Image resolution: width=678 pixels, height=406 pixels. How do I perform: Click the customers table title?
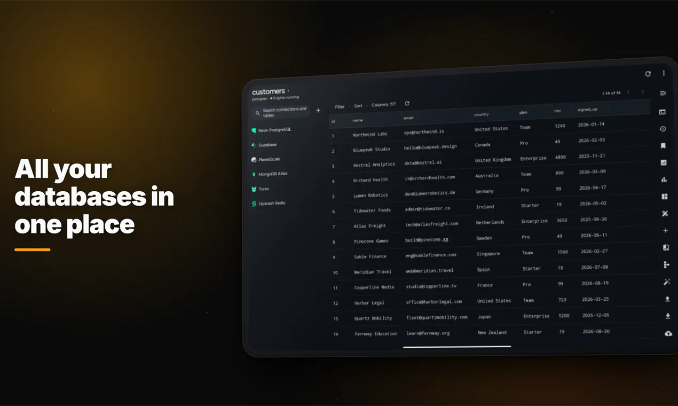(x=269, y=92)
